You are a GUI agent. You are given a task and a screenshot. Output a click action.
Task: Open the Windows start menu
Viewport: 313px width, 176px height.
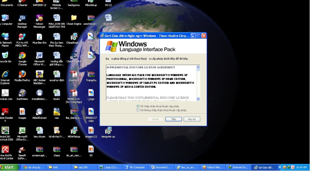[x=9, y=167]
